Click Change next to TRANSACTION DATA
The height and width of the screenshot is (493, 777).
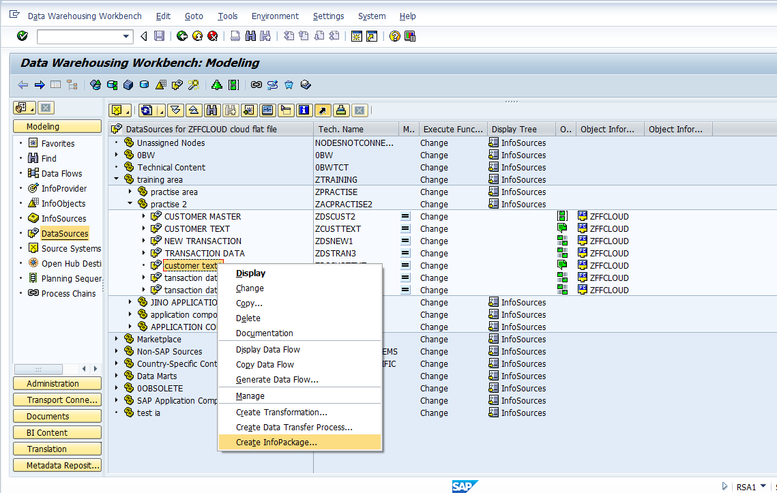(434, 253)
